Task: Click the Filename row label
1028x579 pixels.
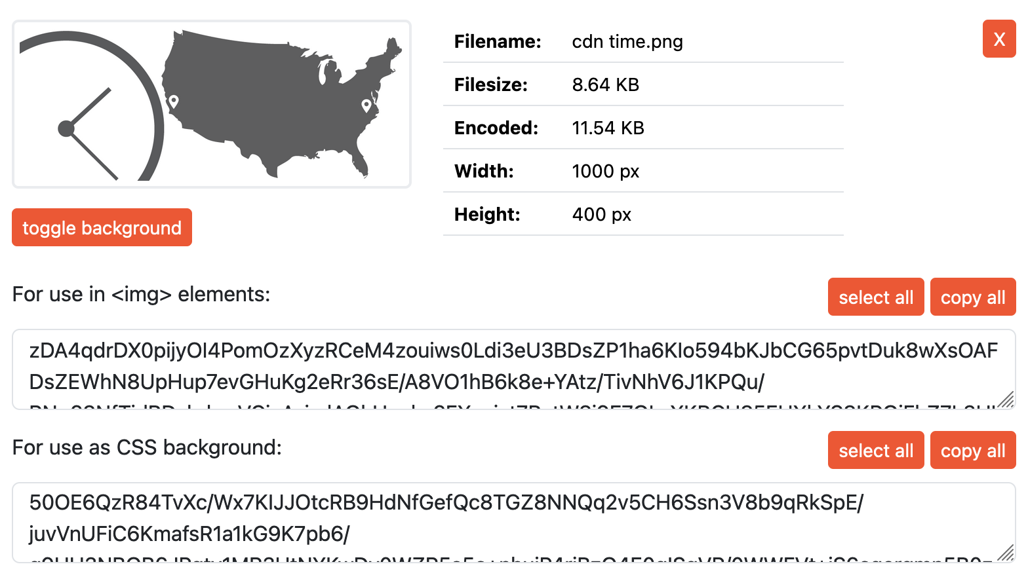Action: click(x=496, y=41)
